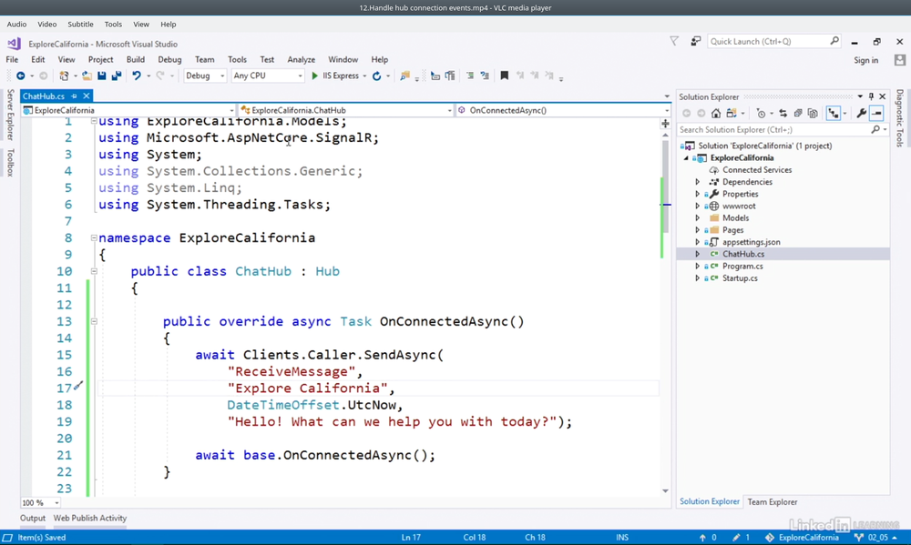Click the notifications filter funnel icon

pyautogui.click(x=674, y=41)
